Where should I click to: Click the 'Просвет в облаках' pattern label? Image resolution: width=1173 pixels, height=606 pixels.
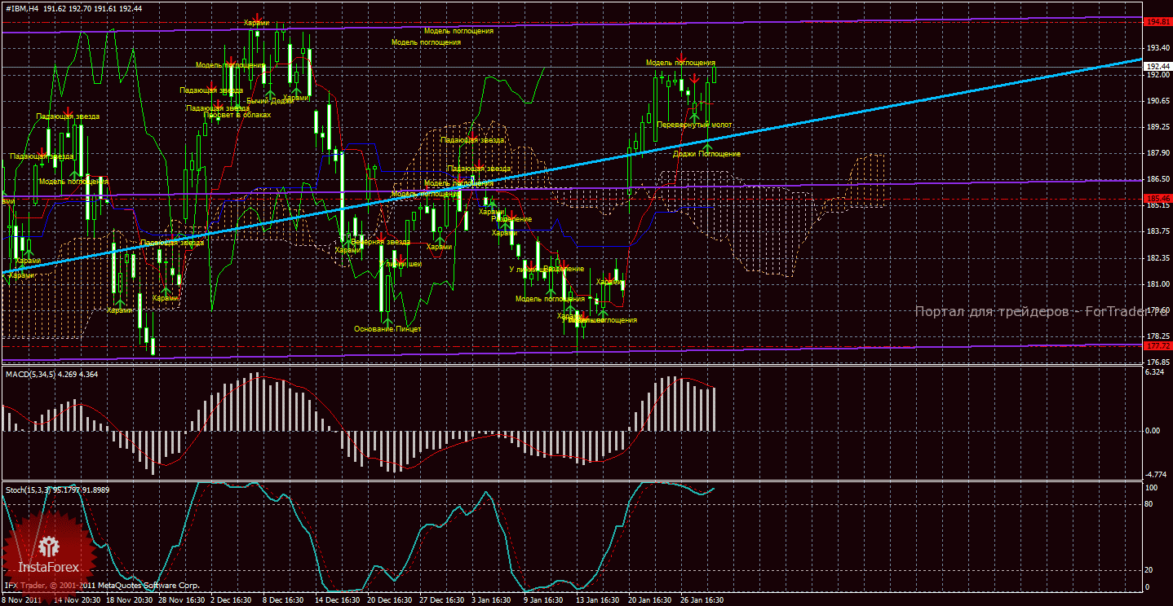(237, 115)
